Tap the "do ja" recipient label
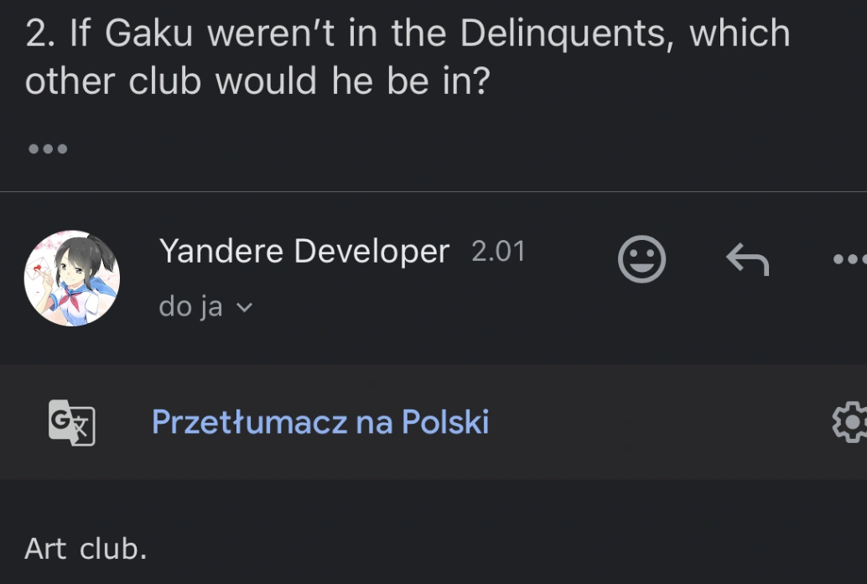The image size is (867, 584). (x=190, y=307)
